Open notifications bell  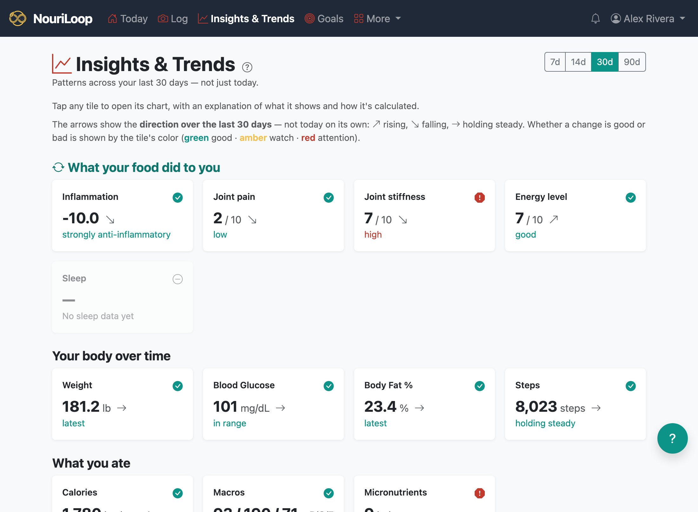pyautogui.click(x=596, y=18)
